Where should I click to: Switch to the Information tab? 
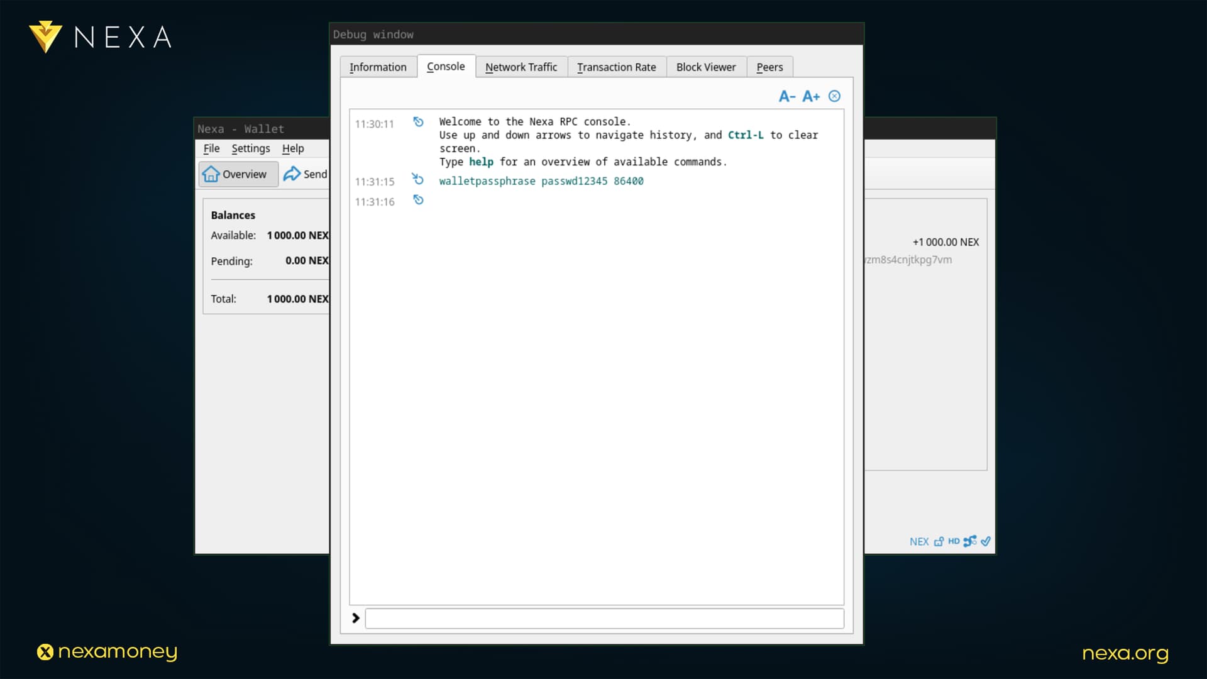click(x=378, y=67)
